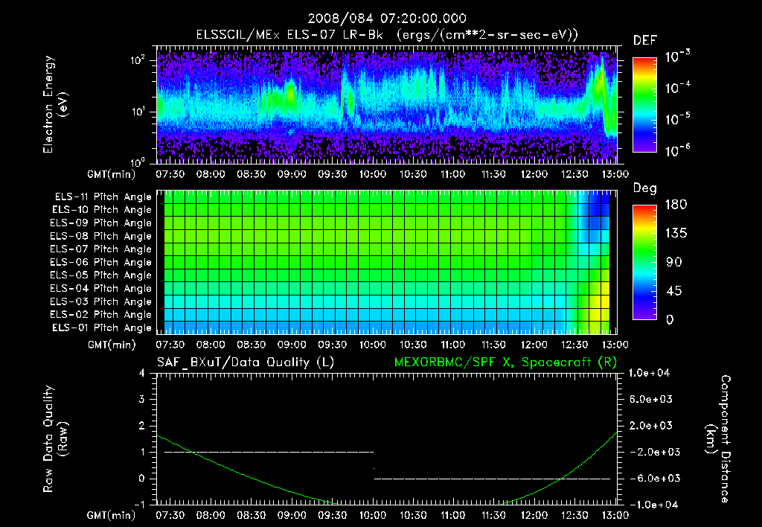762x527 pixels.
Task: Select the ELS-11 Pitch Angle row label
Action: (x=103, y=197)
